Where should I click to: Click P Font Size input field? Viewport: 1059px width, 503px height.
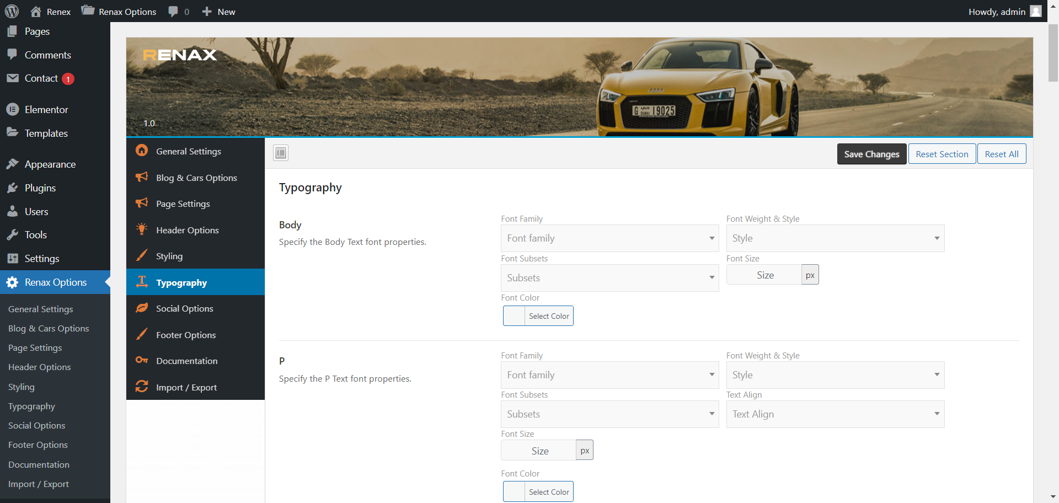[538, 451]
